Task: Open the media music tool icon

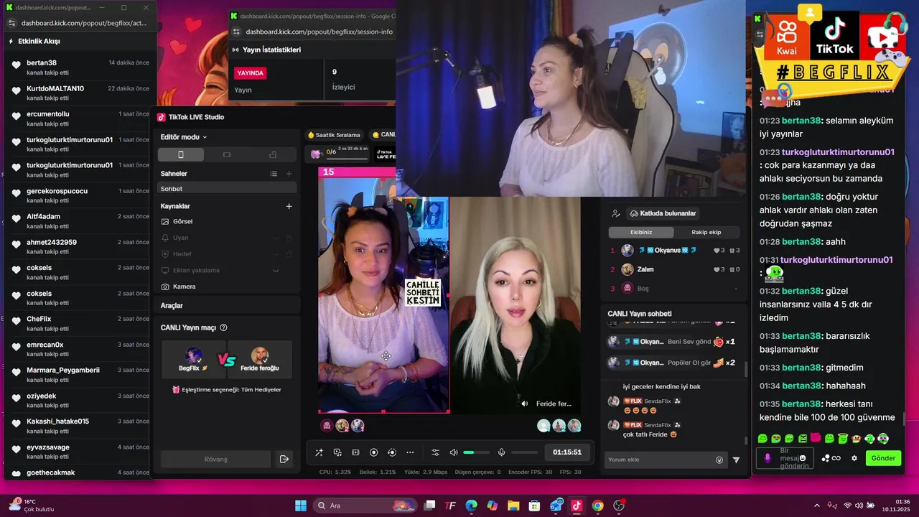Action: point(337,452)
